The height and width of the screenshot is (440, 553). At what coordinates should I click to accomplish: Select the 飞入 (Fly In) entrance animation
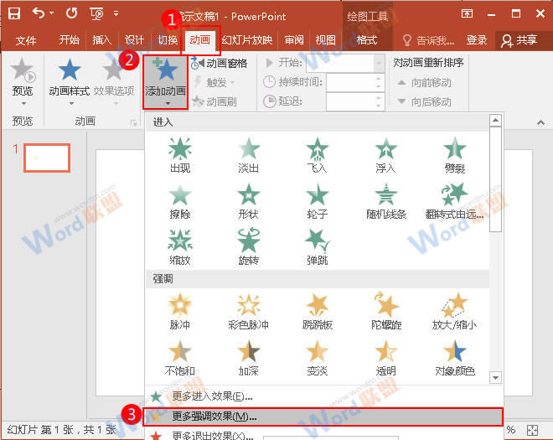(x=317, y=153)
